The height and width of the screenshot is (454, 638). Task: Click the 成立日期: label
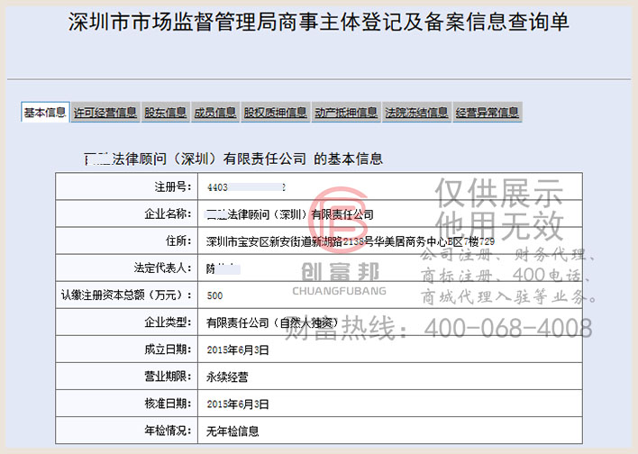tap(168, 349)
